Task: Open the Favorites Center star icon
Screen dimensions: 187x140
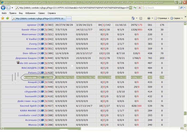Action: [x=3, y=18]
